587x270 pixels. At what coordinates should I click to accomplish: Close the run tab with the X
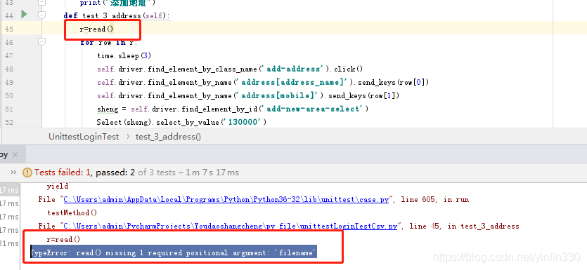[15, 154]
